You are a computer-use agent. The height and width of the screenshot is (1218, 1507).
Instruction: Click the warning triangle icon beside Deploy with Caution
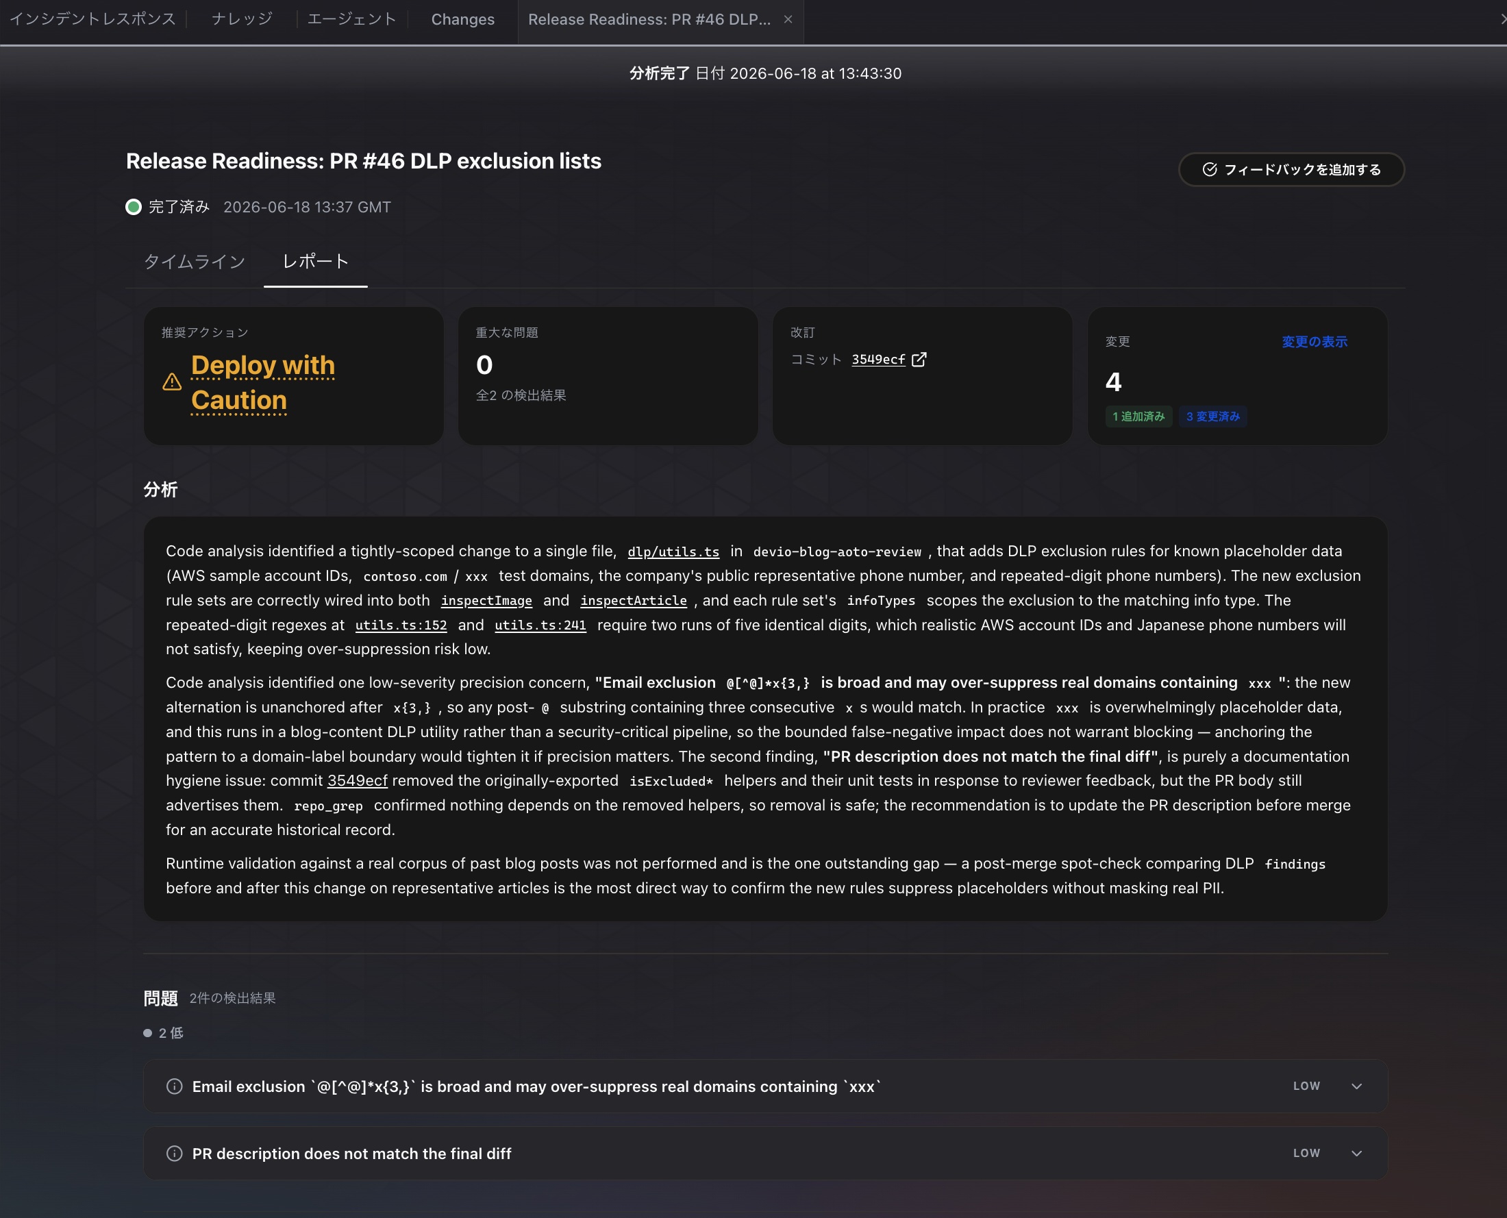coord(172,382)
